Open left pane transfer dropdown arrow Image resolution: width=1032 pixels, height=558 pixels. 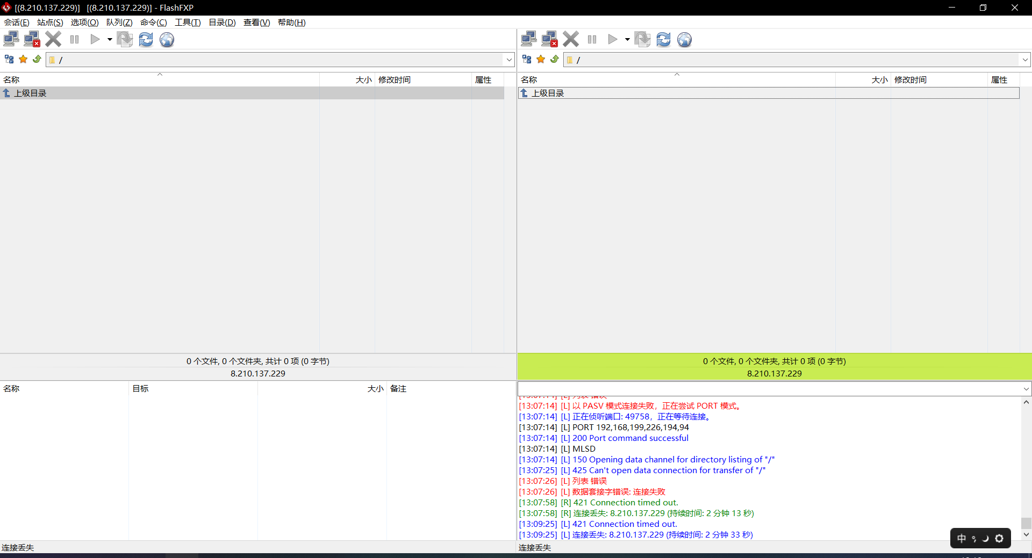[109, 39]
